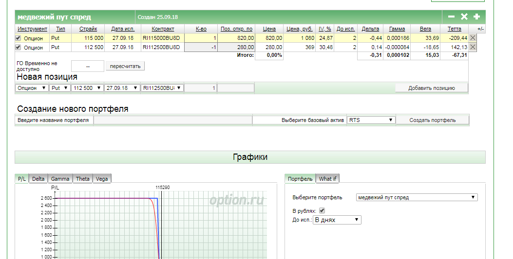
Task: Click 'Создать портфель' button
Action: click(432, 120)
